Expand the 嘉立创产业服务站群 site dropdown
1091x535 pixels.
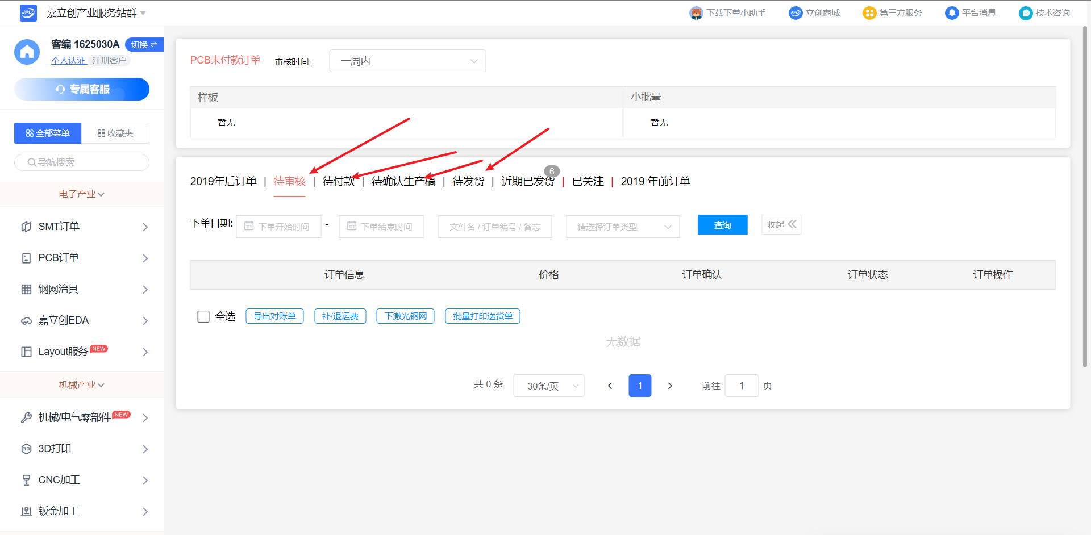click(143, 13)
